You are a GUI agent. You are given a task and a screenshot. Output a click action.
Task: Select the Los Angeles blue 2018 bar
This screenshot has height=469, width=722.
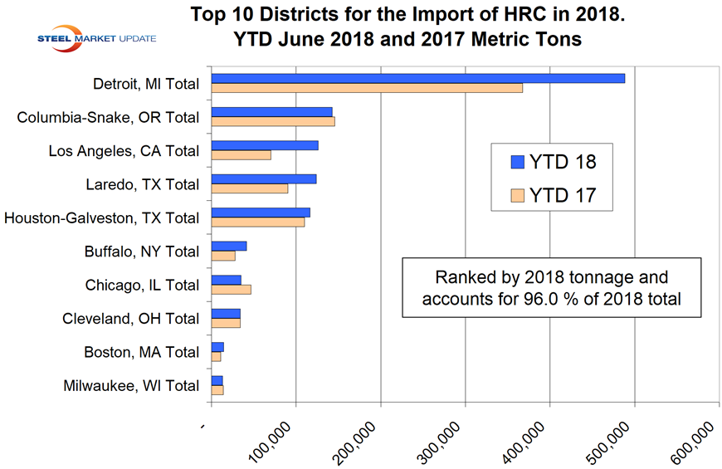(265, 145)
